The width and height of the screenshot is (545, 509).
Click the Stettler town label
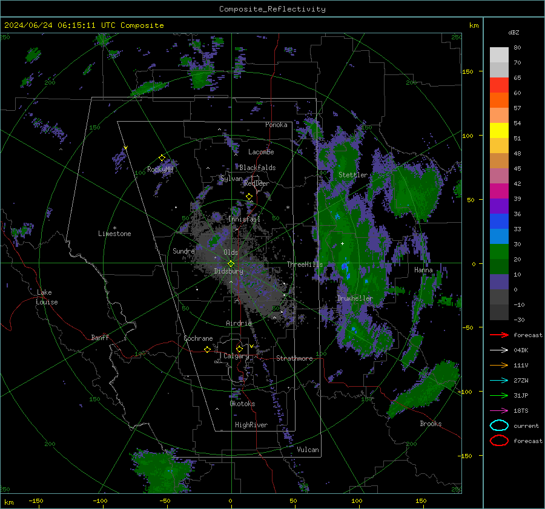(353, 175)
